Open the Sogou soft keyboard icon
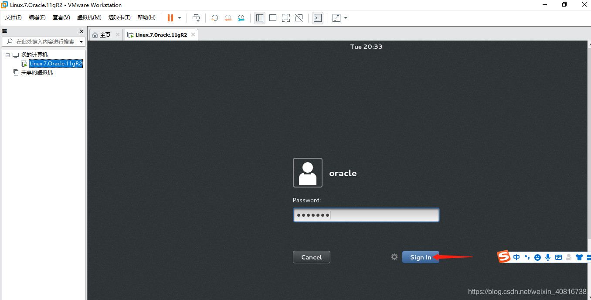The image size is (591, 300). (558, 257)
